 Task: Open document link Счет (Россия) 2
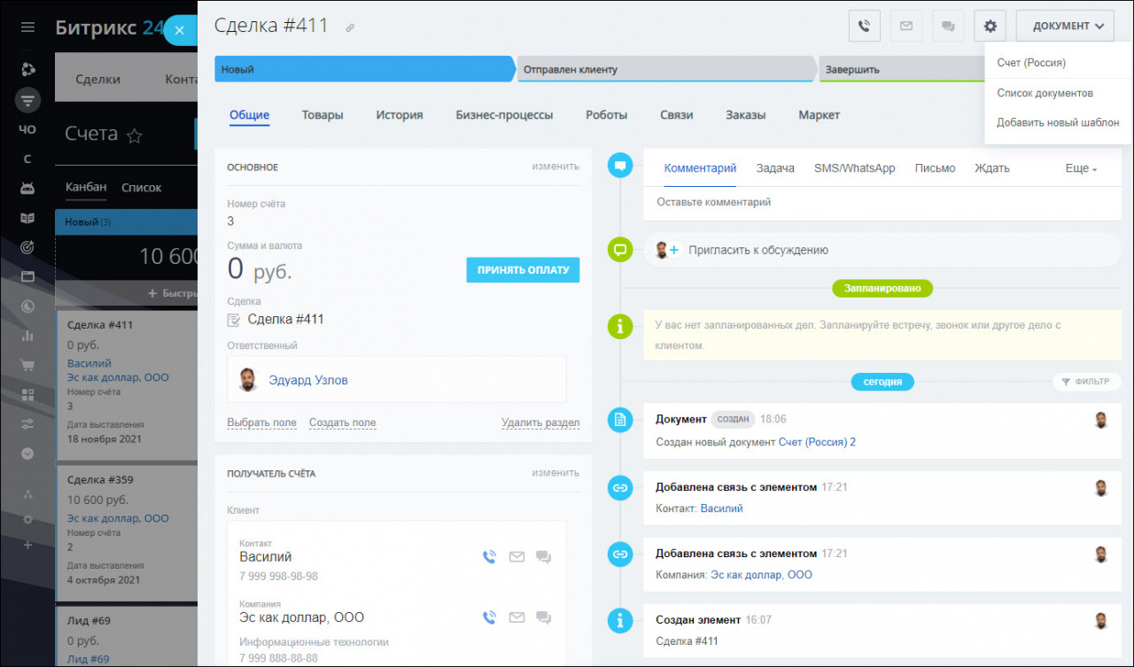coord(817,442)
